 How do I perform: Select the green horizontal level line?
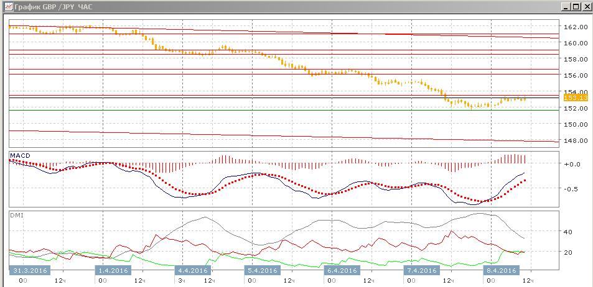[284, 110]
